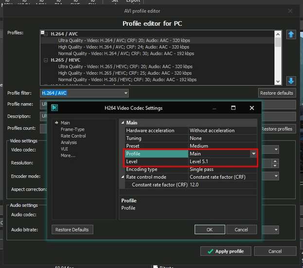Click Rate control mode value Constant rate factor
The height and width of the screenshot is (268, 303).
223,177
